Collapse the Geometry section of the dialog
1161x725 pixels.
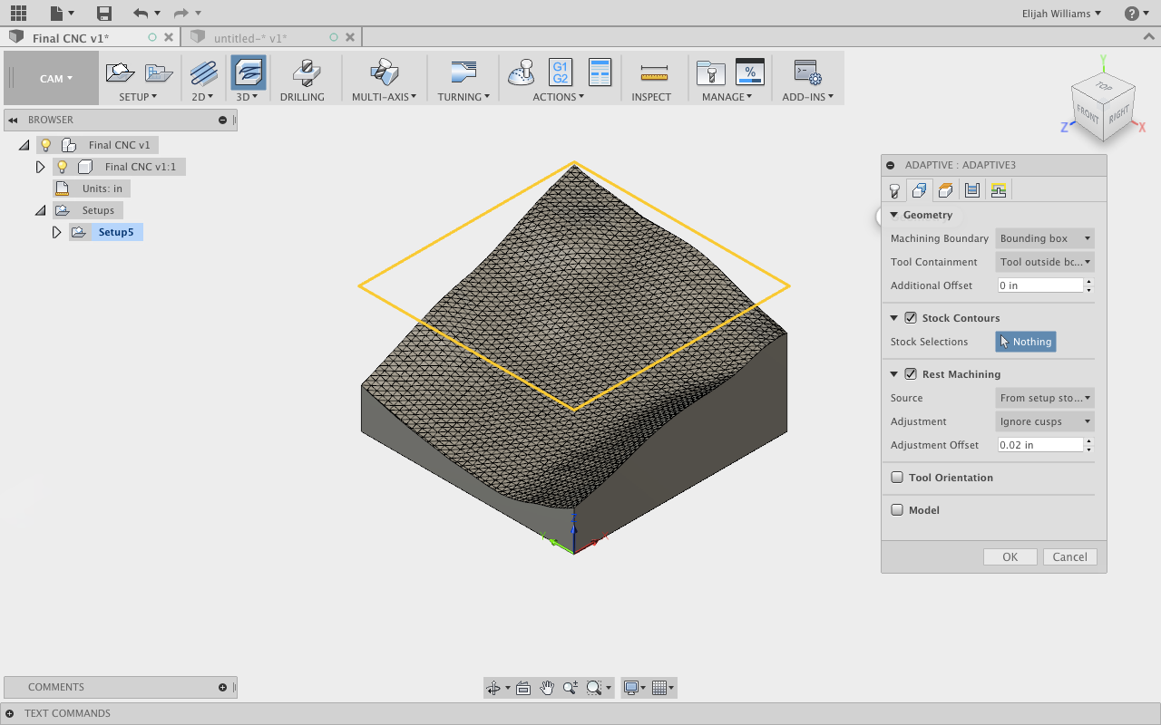pyautogui.click(x=893, y=215)
